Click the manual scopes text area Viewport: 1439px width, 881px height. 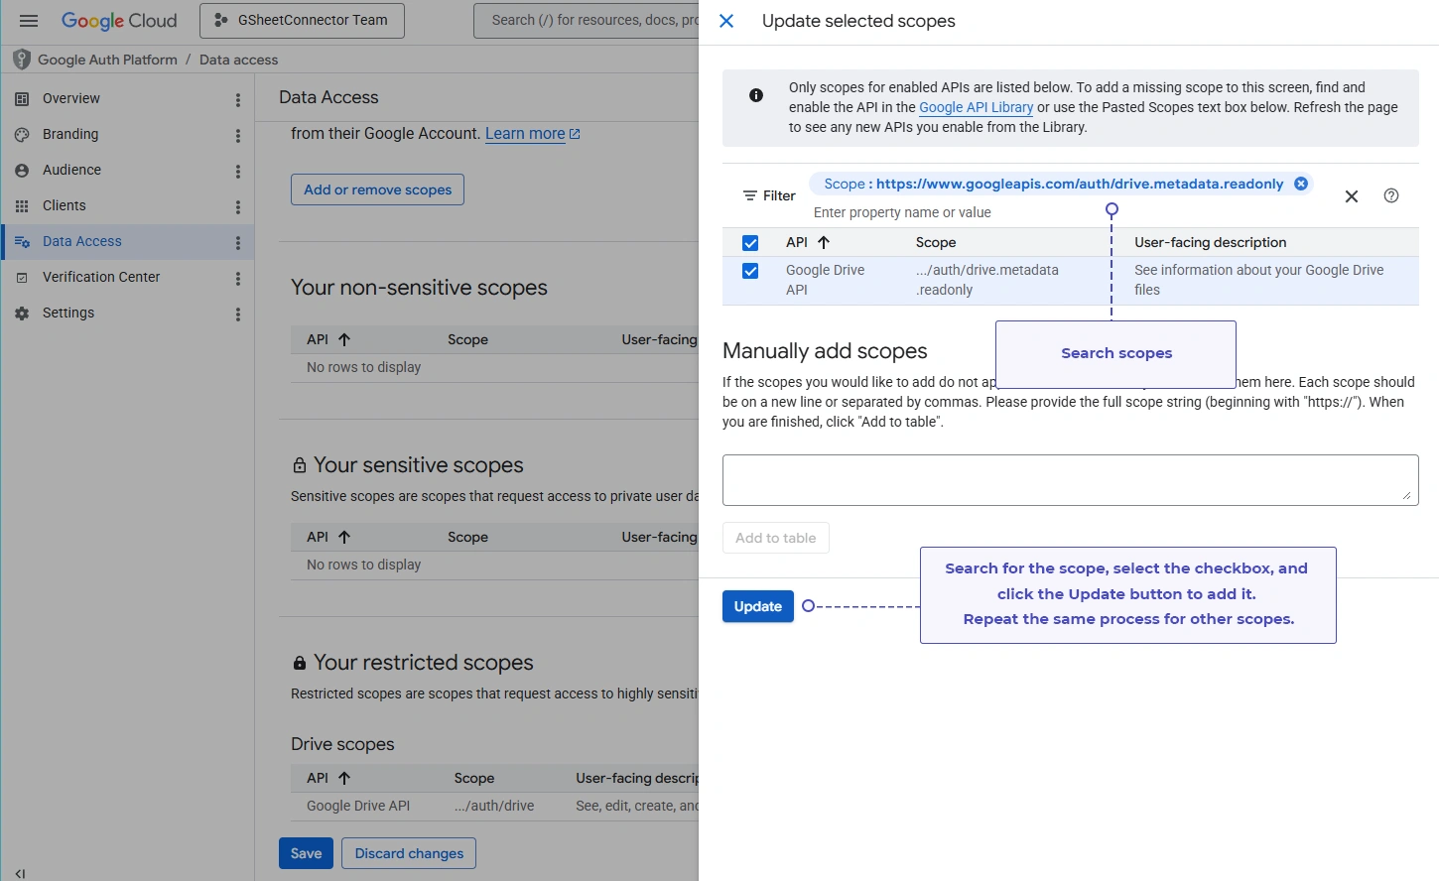coord(1070,480)
